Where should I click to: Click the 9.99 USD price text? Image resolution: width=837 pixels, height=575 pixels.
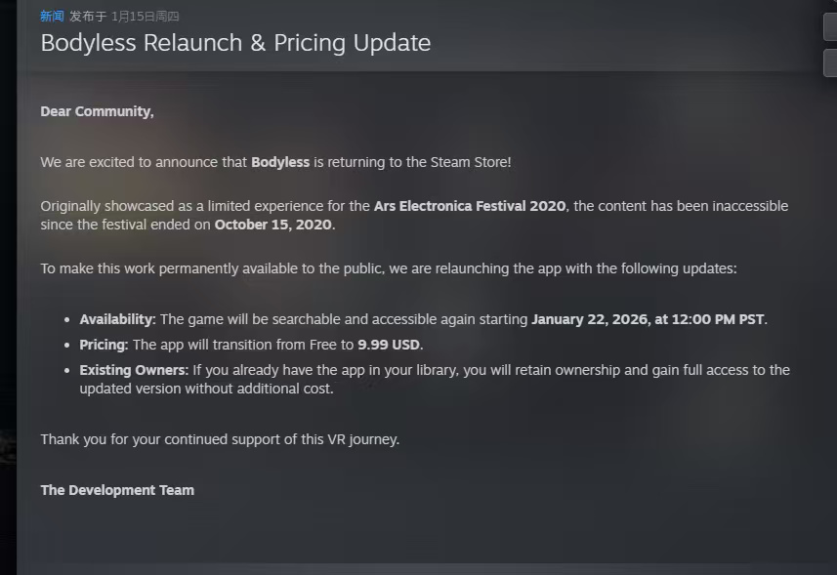[389, 345]
